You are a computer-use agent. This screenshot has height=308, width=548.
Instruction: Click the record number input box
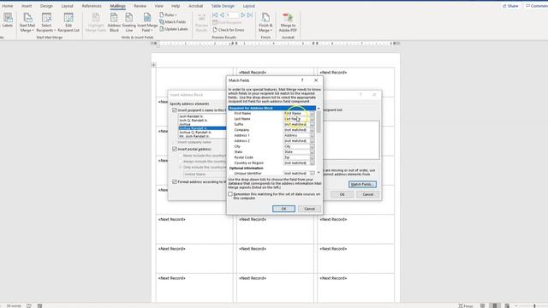232,15
